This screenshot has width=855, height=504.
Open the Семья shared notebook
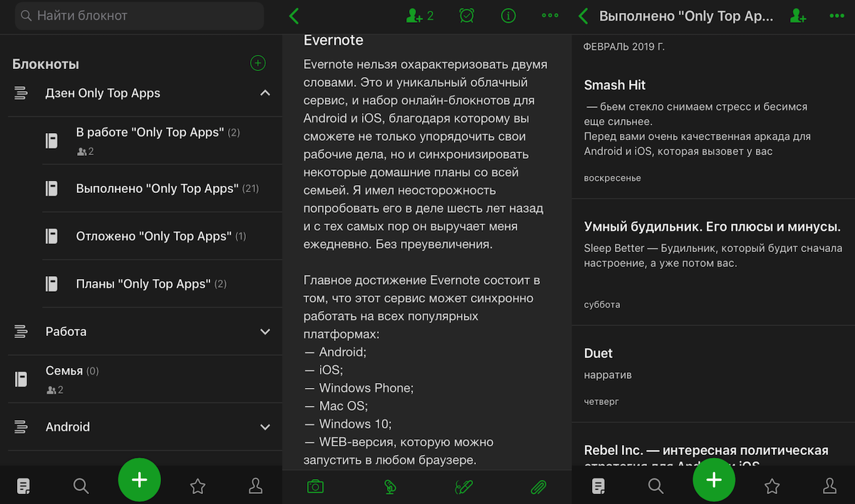pos(145,379)
